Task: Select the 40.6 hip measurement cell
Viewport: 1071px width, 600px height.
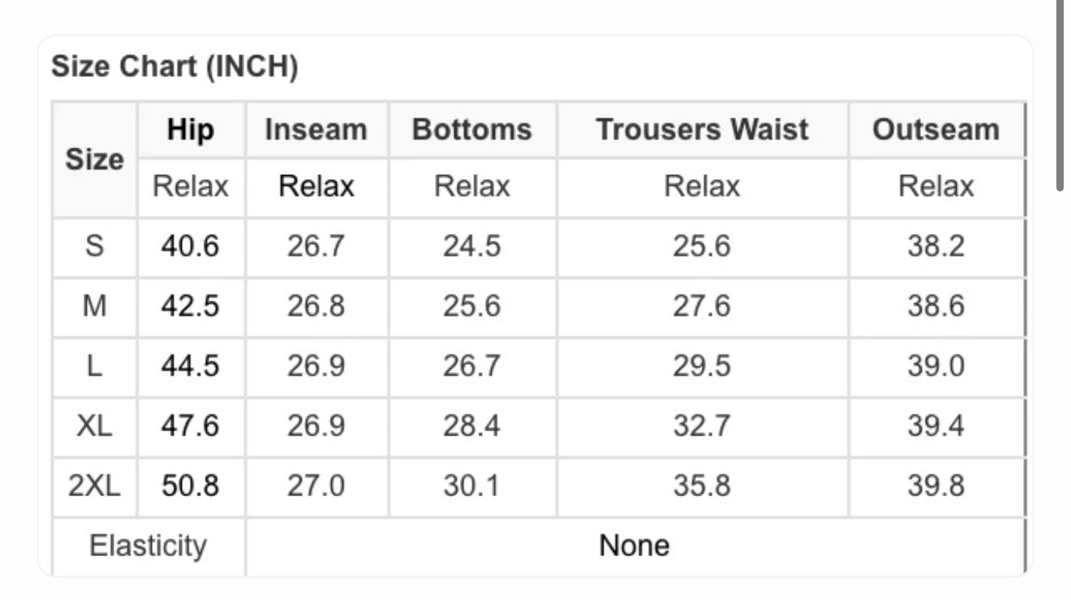Action: click(x=190, y=246)
